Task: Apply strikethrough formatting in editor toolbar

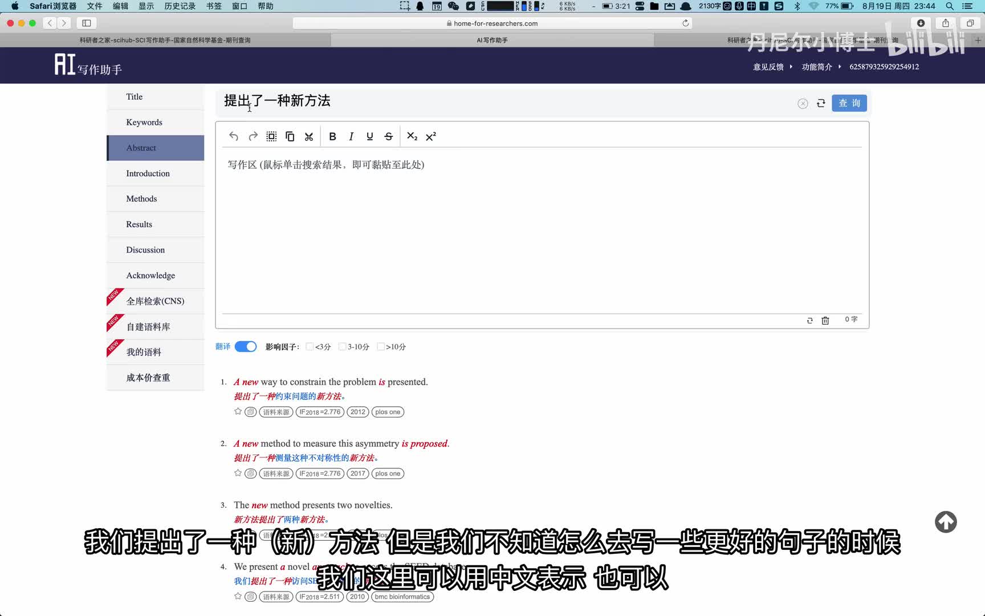Action: click(x=389, y=136)
